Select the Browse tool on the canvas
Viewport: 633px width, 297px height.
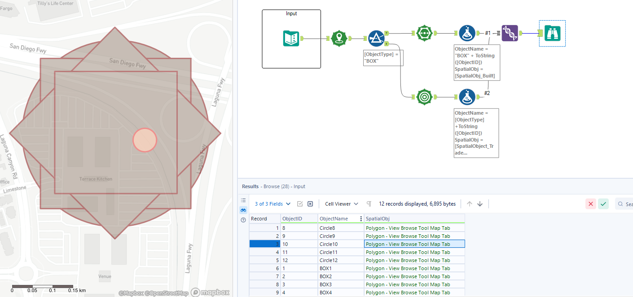[552, 33]
